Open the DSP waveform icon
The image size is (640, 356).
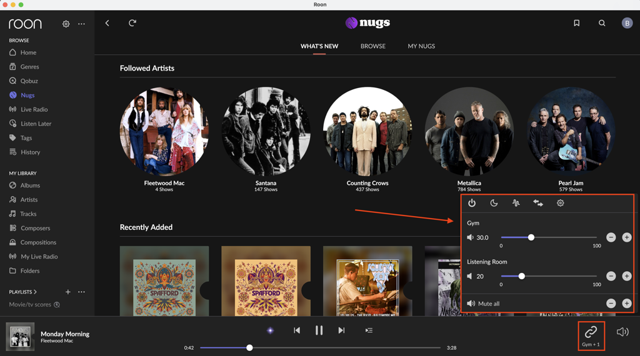[516, 203]
